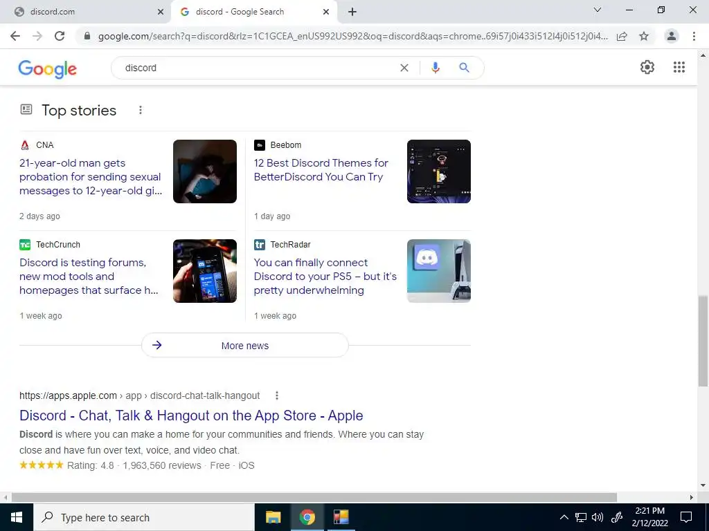Open the notification center icon
The height and width of the screenshot is (531, 709).
(x=686, y=517)
